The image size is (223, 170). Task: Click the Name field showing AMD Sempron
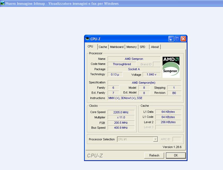click(134, 59)
